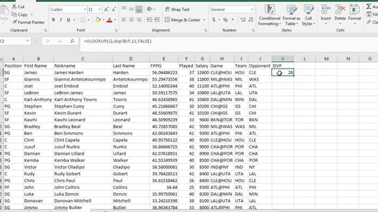378x212 pixels.
Task: Click the AutoSum sigma icon
Action: pos(369,6)
